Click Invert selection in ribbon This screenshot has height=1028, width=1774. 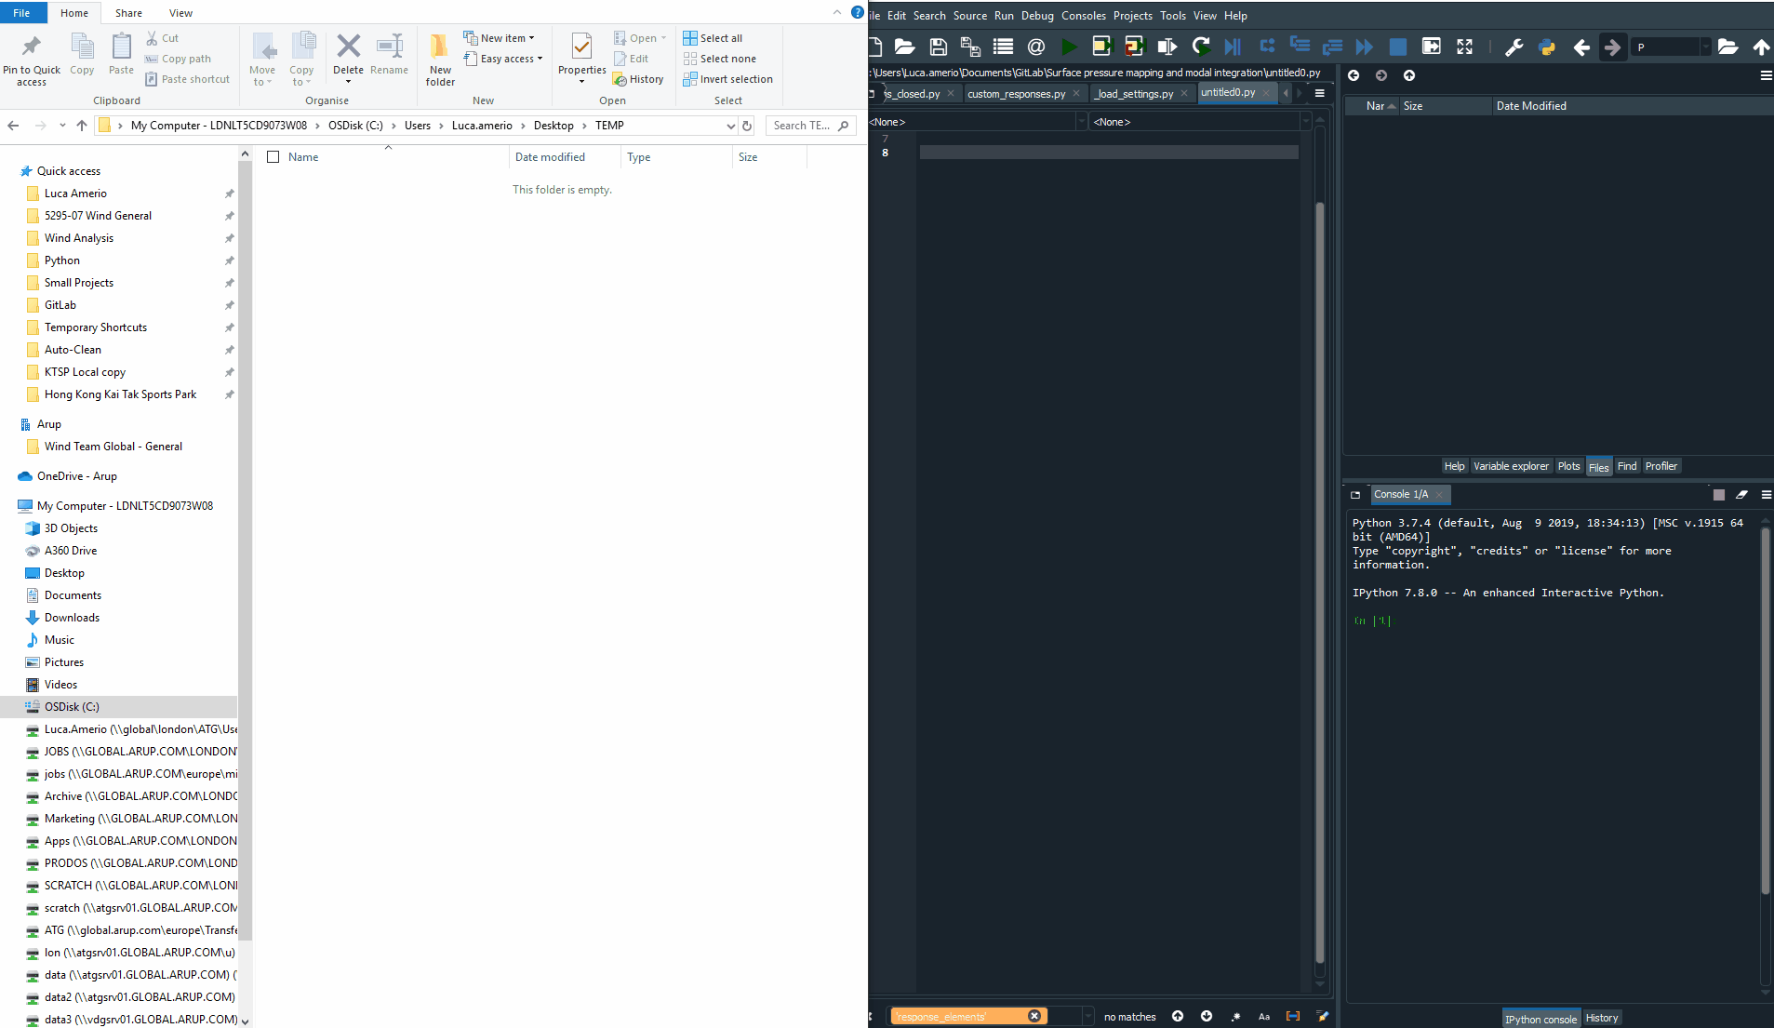[x=727, y=79]
